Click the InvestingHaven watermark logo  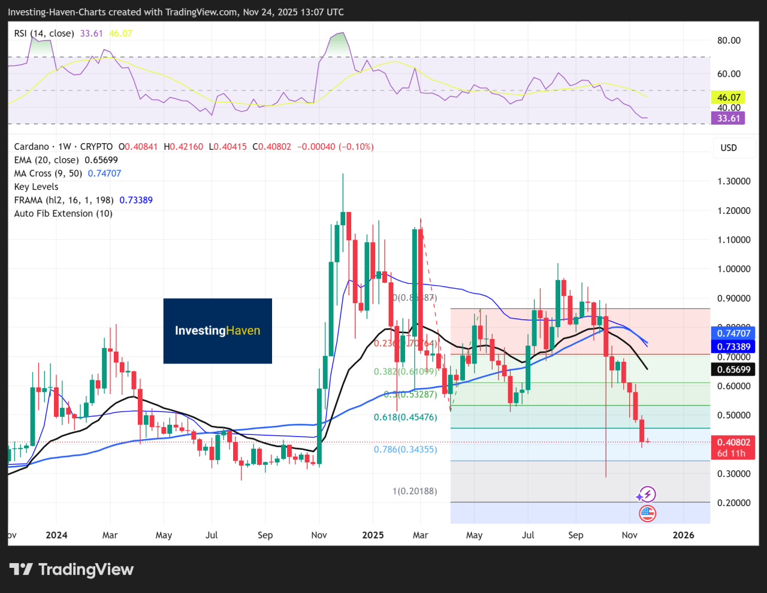(x=217, y=331)
